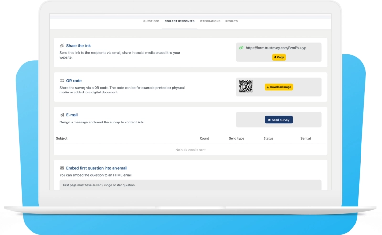The width and height of the screenshot is (382, 235).
Task: Open the Questions tab
Action: (151, 21)
